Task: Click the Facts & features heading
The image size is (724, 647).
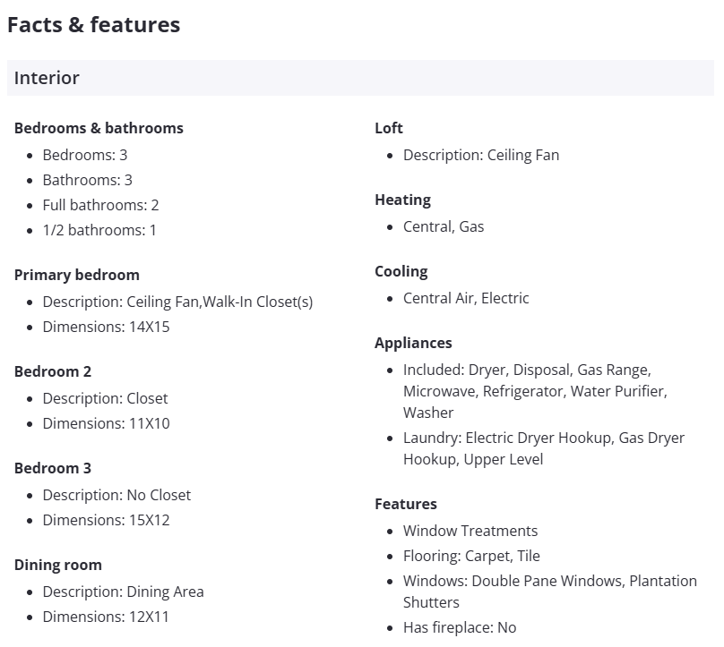Action: (93, 25)
